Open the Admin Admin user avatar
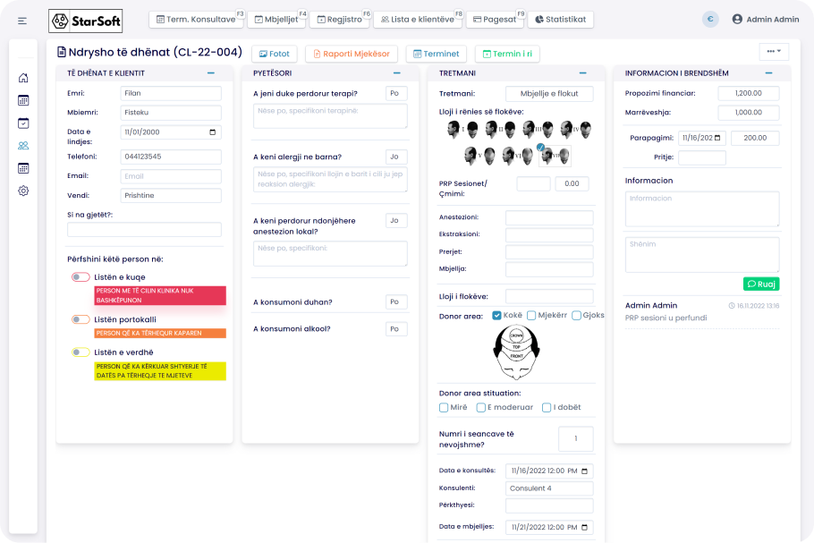 737,19
